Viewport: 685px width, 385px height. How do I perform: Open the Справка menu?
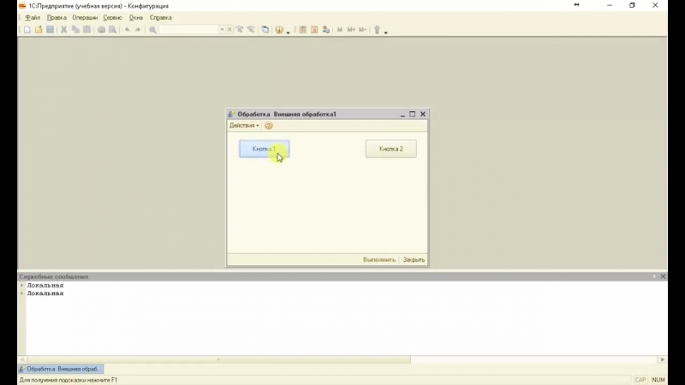(x=160, y=17)
